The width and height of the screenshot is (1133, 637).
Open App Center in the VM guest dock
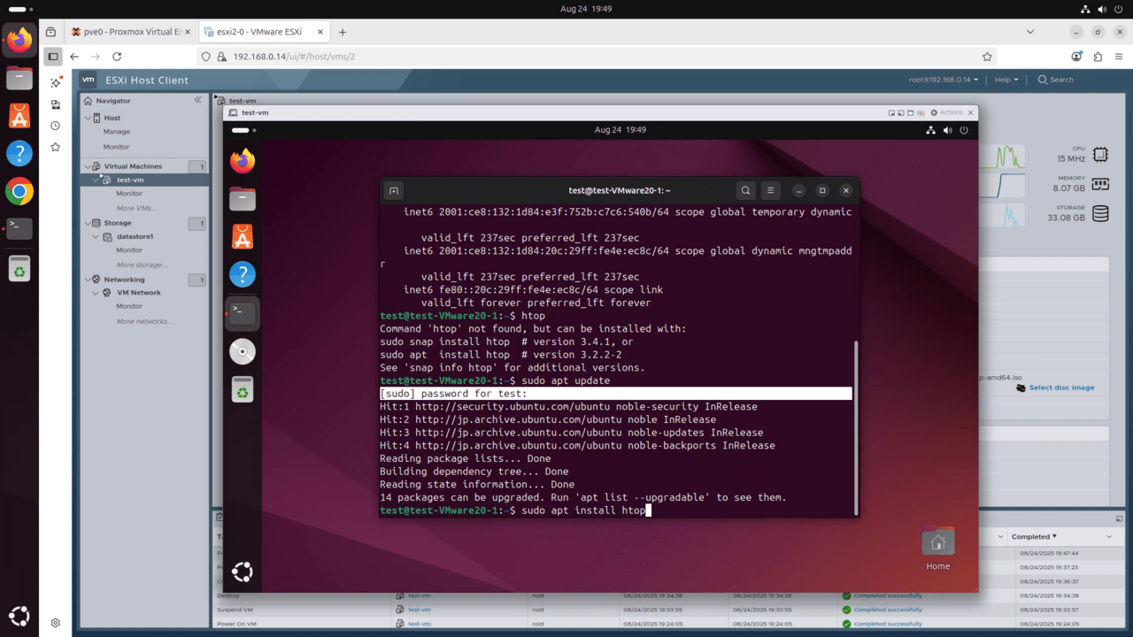pos(243,236)
